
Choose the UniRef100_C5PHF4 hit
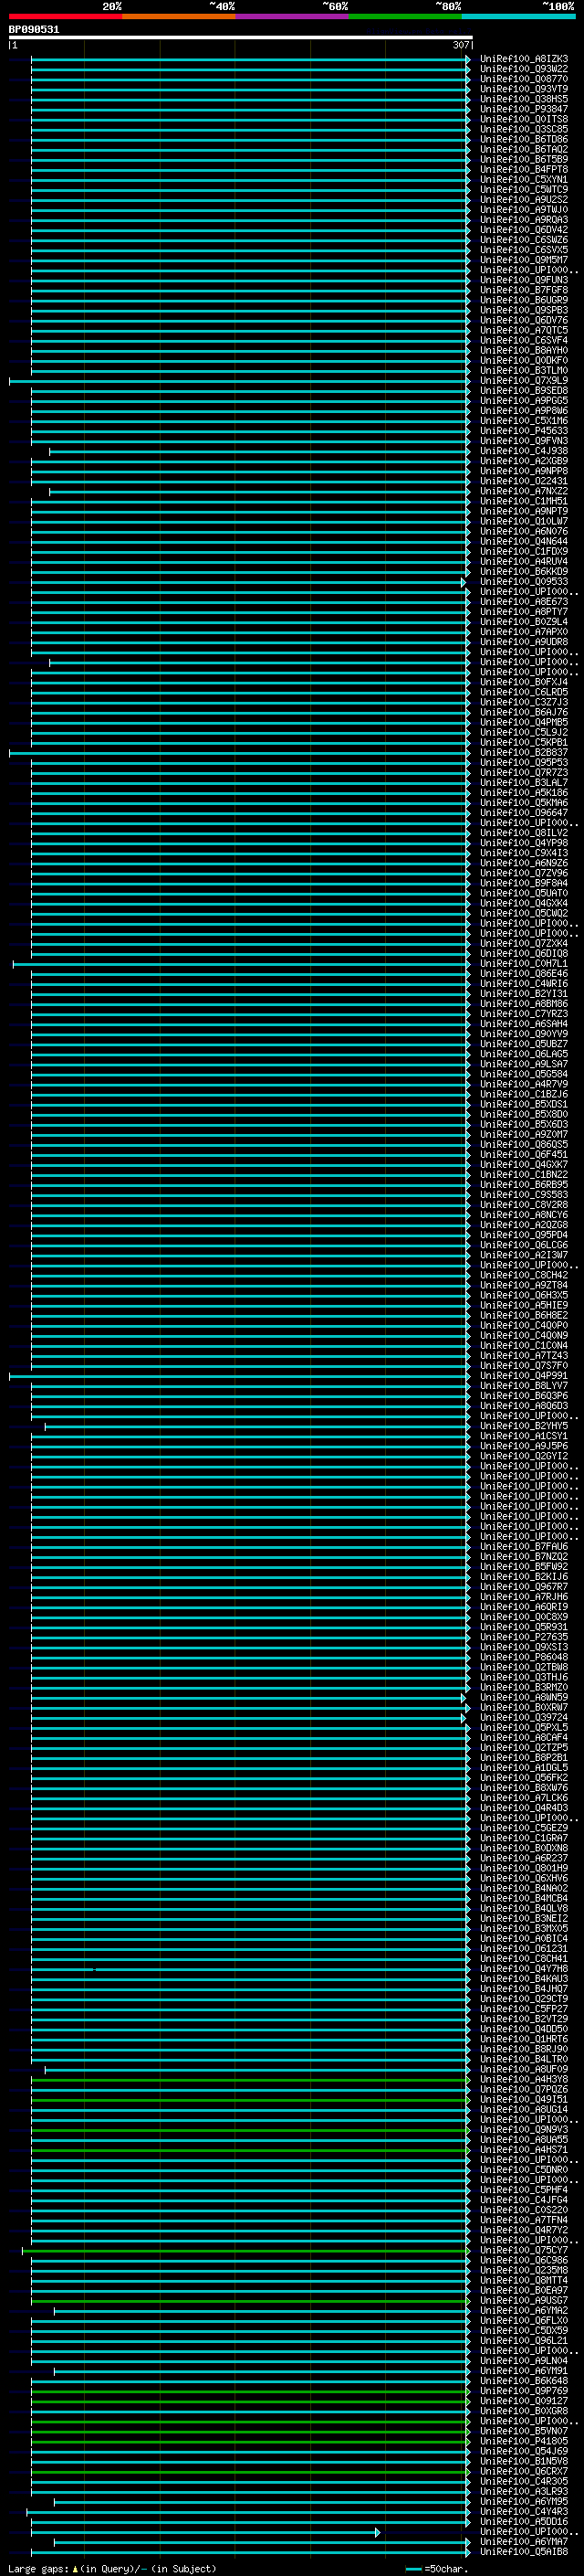[523, 2190]
